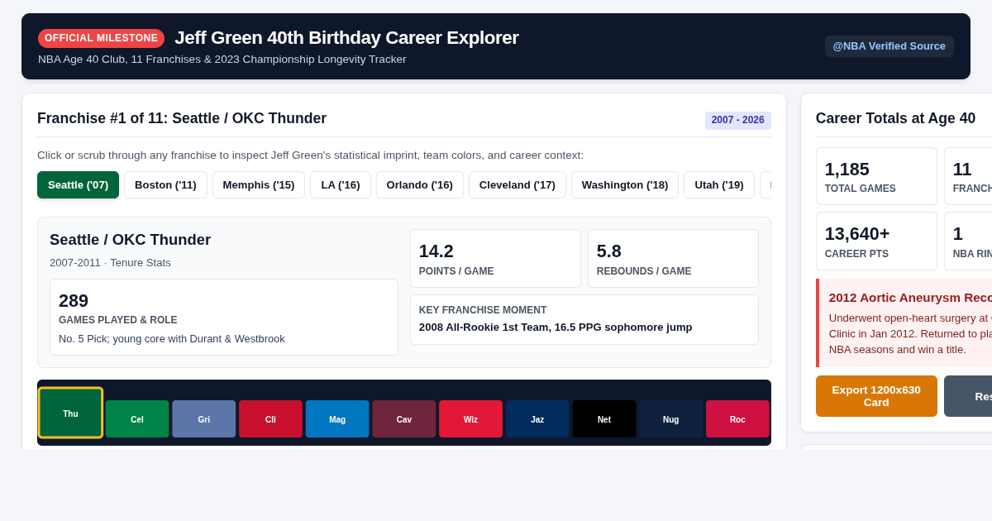Choose the Wiz timeline swatch
This screenshot has width=992, height=521.
(x=470, y=419)
